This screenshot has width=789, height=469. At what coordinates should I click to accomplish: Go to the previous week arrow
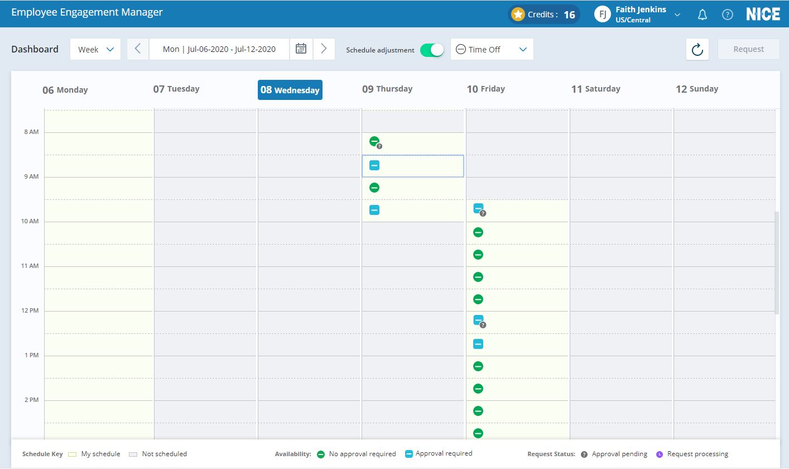pos(138,49)
